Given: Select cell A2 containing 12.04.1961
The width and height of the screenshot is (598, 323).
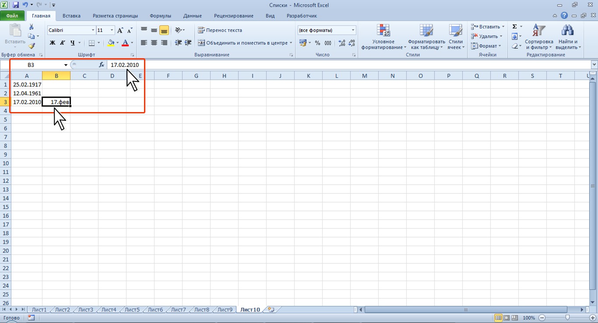Looking at the screenshot, I should [27, 93].
